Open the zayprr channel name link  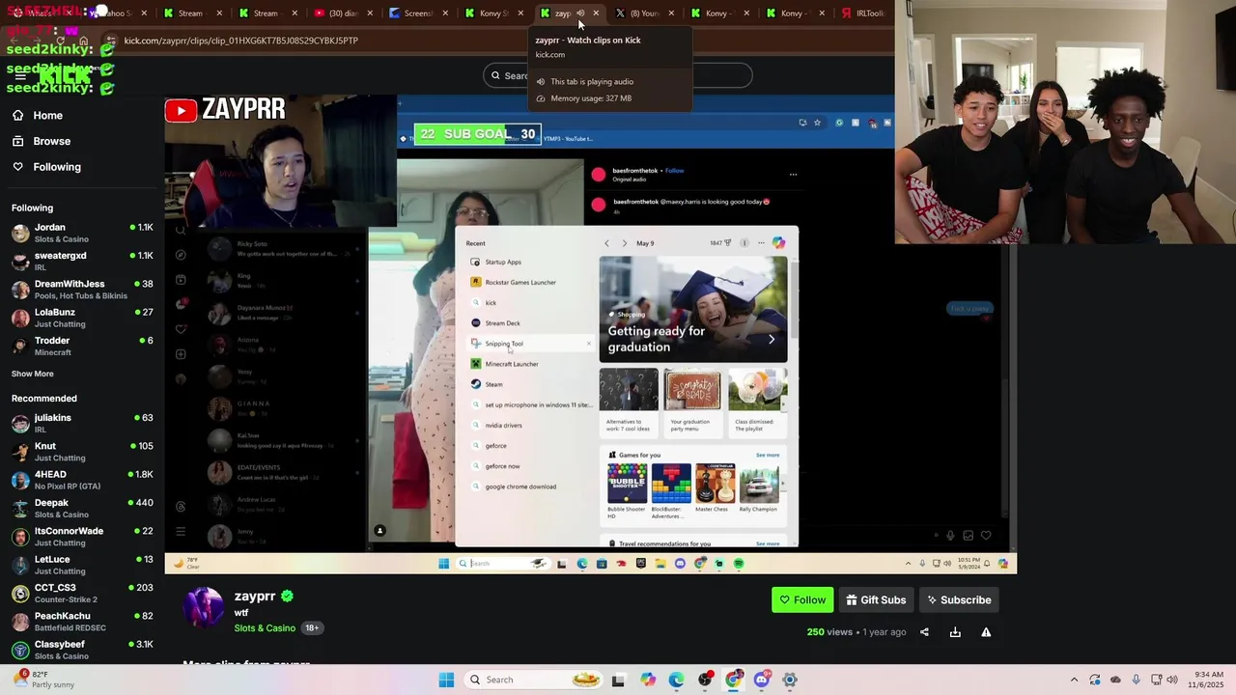coord(255,597)
